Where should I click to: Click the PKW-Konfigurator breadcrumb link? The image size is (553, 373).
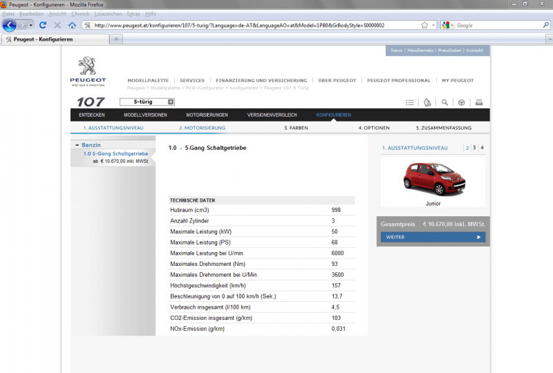[x=205, y=88]
